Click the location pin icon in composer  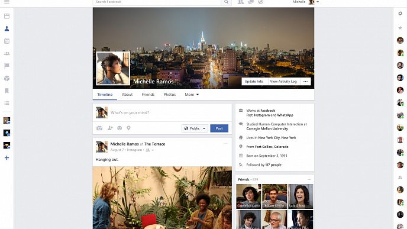click(x=128, y=128)
